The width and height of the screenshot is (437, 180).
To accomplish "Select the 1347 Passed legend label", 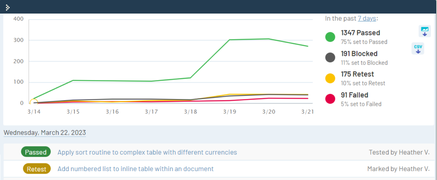I will tap(360, 33).
